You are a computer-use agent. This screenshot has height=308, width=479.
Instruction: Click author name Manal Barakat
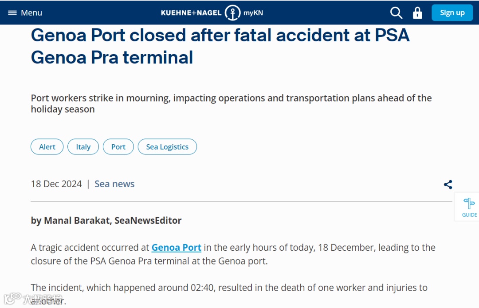click(x=77, y=221)
